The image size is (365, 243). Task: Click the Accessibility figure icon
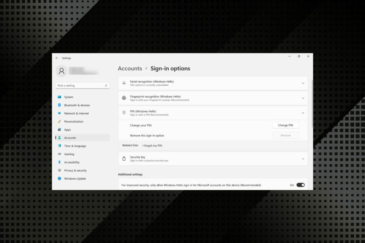click(59, 162)
